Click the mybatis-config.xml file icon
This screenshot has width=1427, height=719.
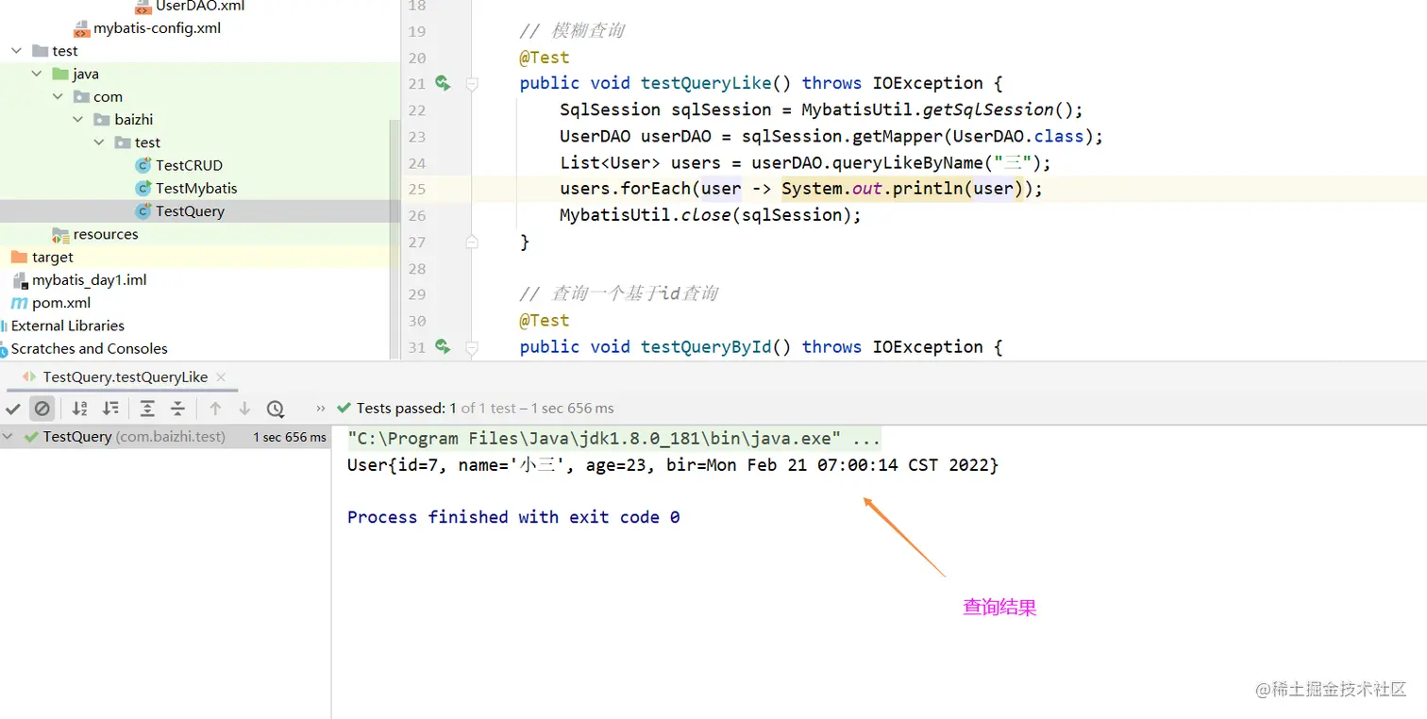click(81, 28)
